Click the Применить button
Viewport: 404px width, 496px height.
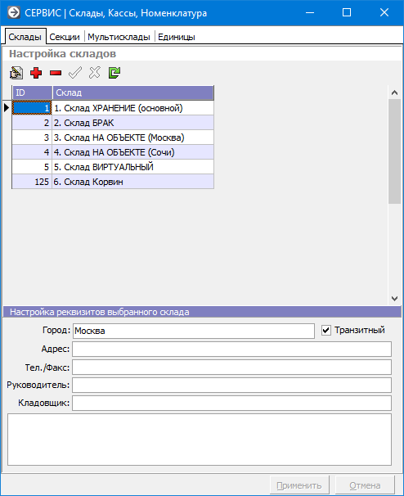coord(299,485)
